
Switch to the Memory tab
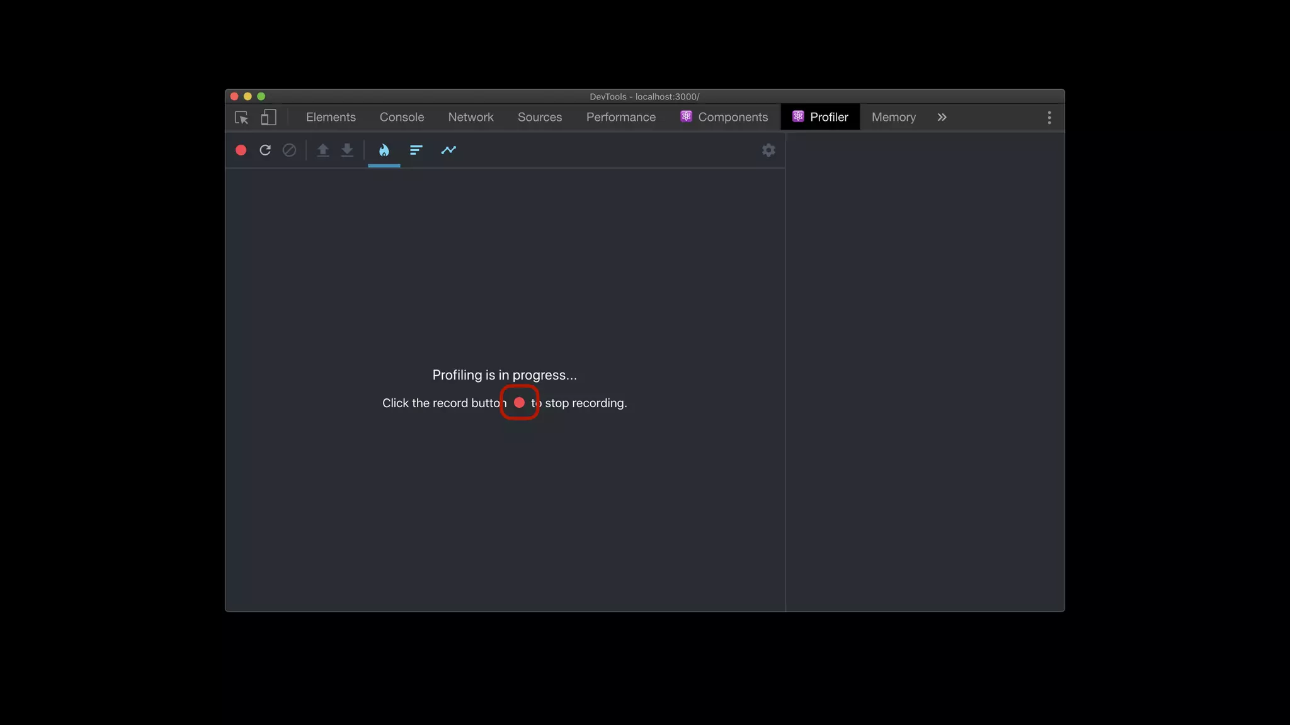tap(893, 118)
